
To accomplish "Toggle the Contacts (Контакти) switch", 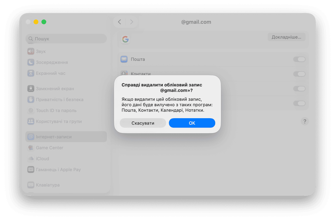I will [x=299, y=74].
